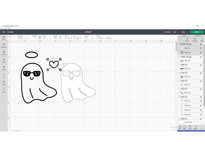Screen dimensions: 205x165
Task: Hide the Cf286-13(svg) group containing heart layers
Action: pos(201,44)
